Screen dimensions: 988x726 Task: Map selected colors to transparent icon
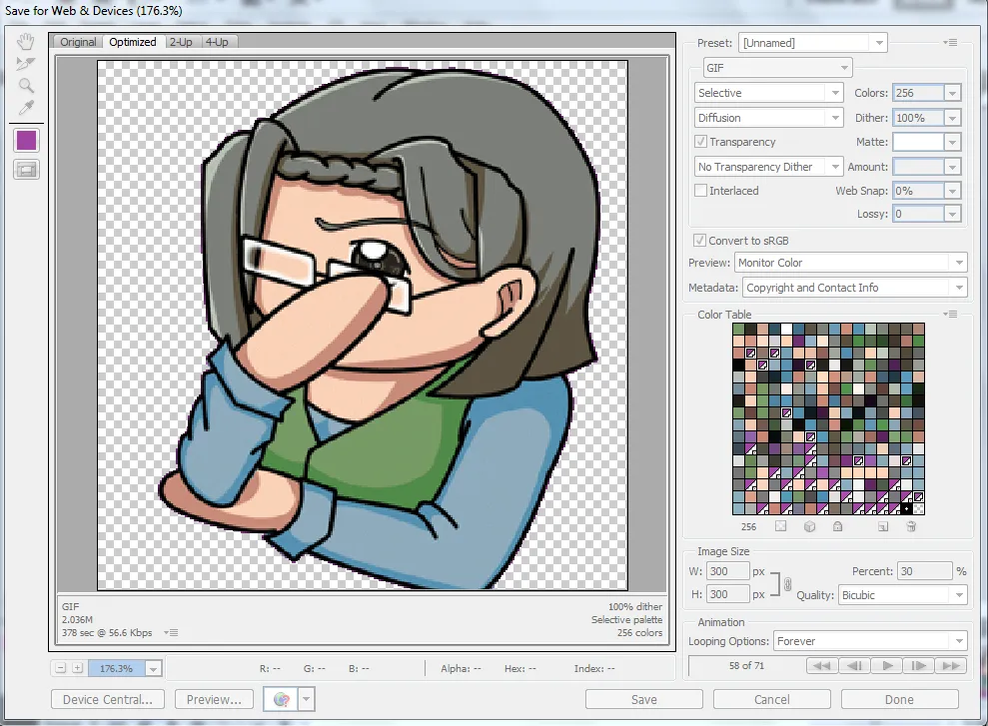tap(780, 526)
